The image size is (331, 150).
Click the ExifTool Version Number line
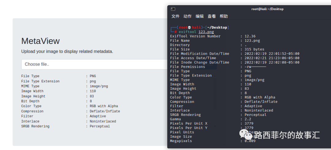point(195,36)
